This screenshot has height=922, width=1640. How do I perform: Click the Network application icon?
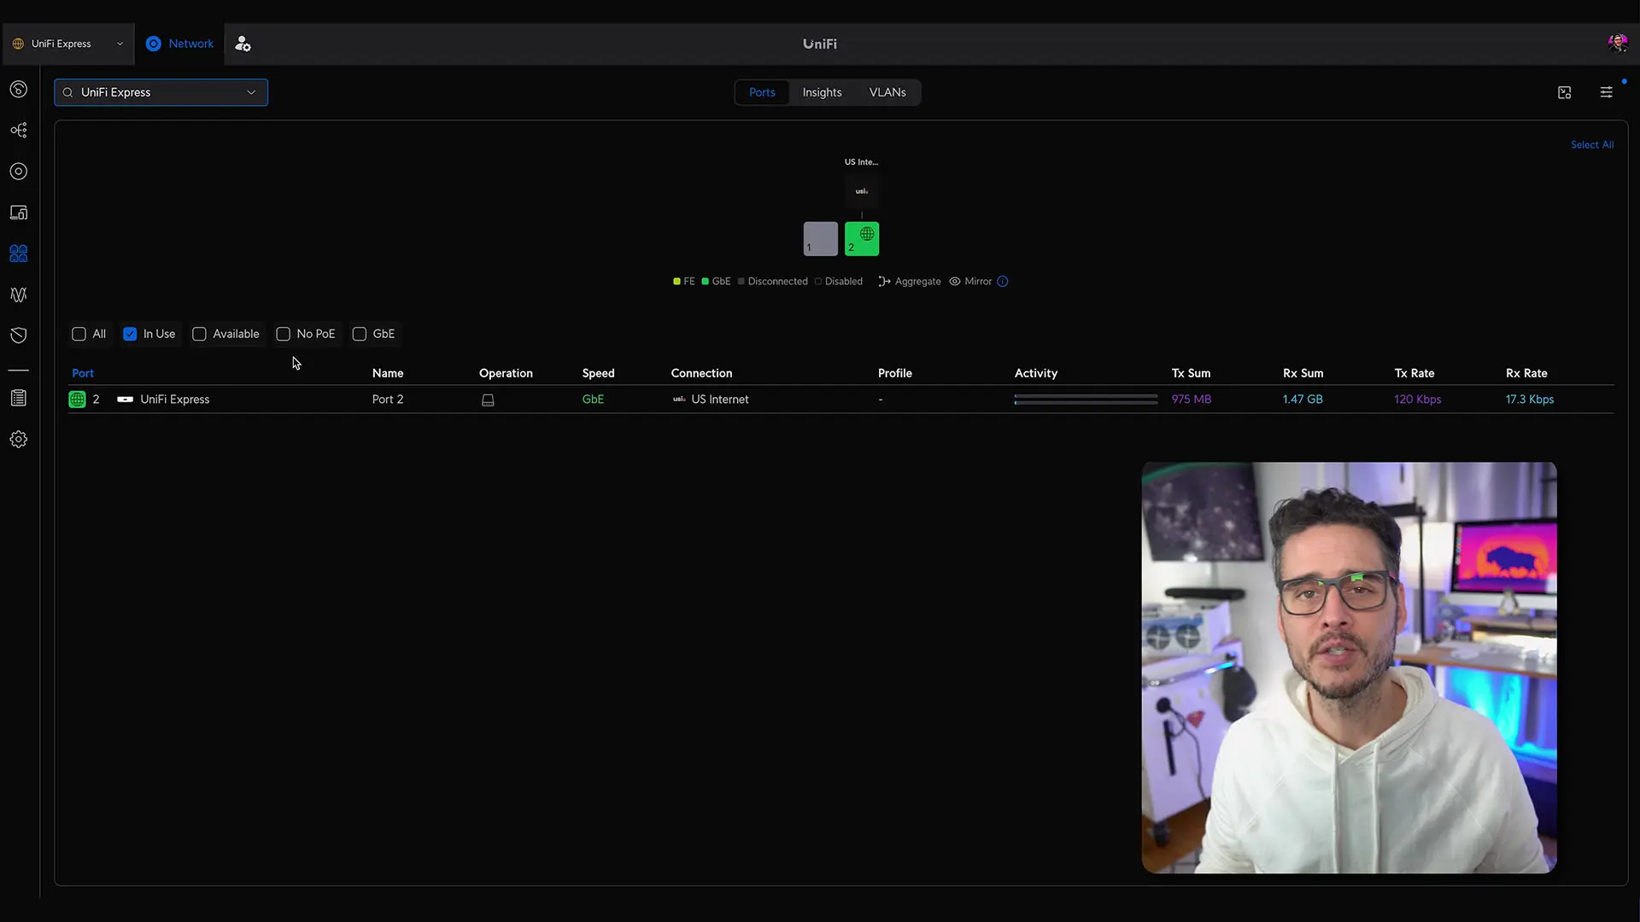pyautogui.click(x=153, y=44)
